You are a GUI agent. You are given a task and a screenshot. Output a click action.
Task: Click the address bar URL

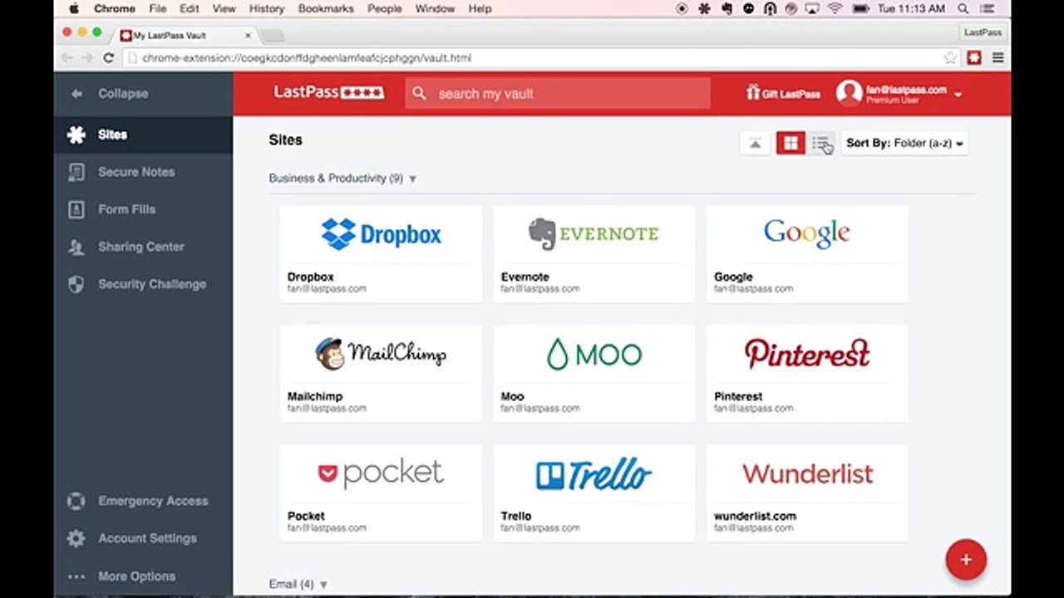coord(307,58)
